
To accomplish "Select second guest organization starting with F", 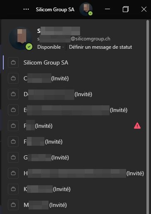I will [x=74, y=142].
